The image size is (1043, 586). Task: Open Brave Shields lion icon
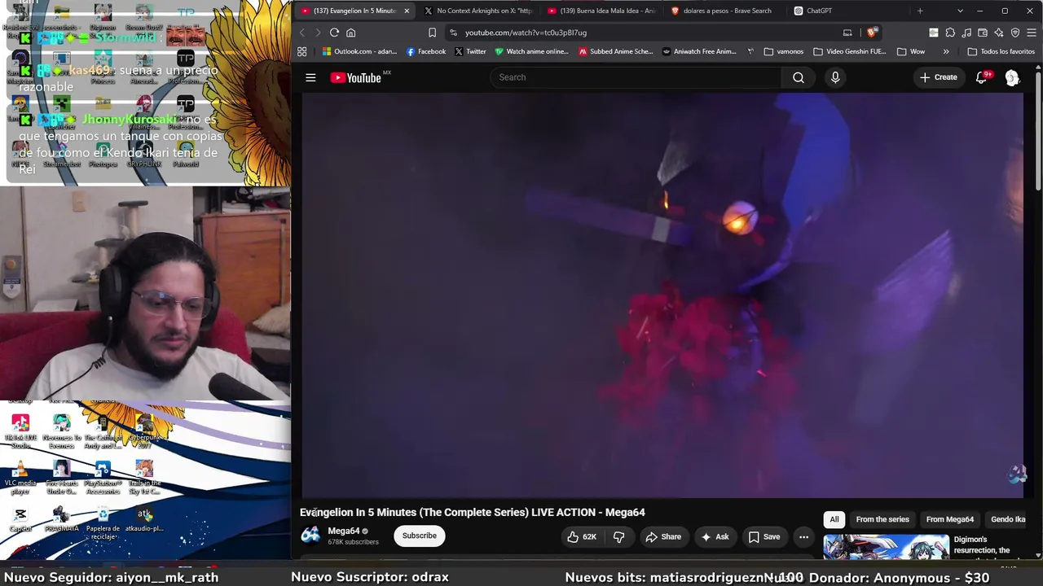872,33
